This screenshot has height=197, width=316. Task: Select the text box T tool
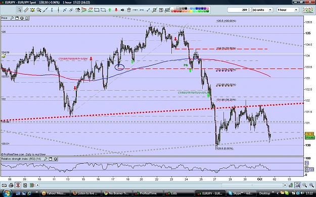(x=161, y=10)
